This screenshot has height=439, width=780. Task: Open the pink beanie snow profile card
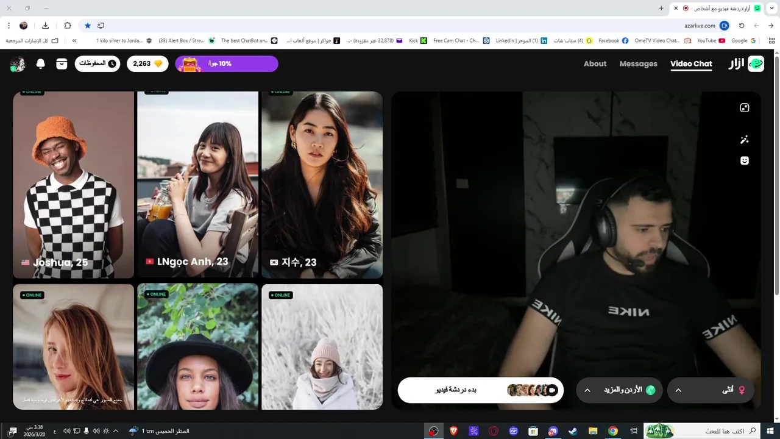click(322, 347)
